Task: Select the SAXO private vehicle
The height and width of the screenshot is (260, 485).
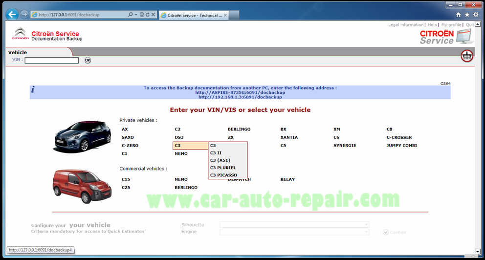Action: 128,137
